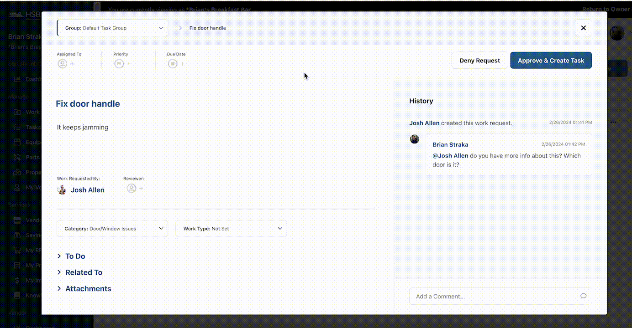Click Brian Straka's comment avatar
Screen dimensions: 632x328
tap(415, 139)
